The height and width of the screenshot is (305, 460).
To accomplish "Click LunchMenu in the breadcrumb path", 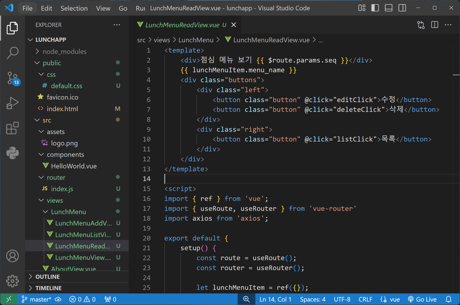I will click(x=196, y=40).
